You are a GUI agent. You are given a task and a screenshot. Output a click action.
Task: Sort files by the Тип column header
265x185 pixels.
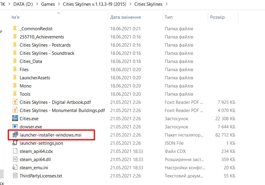[169, 17]
